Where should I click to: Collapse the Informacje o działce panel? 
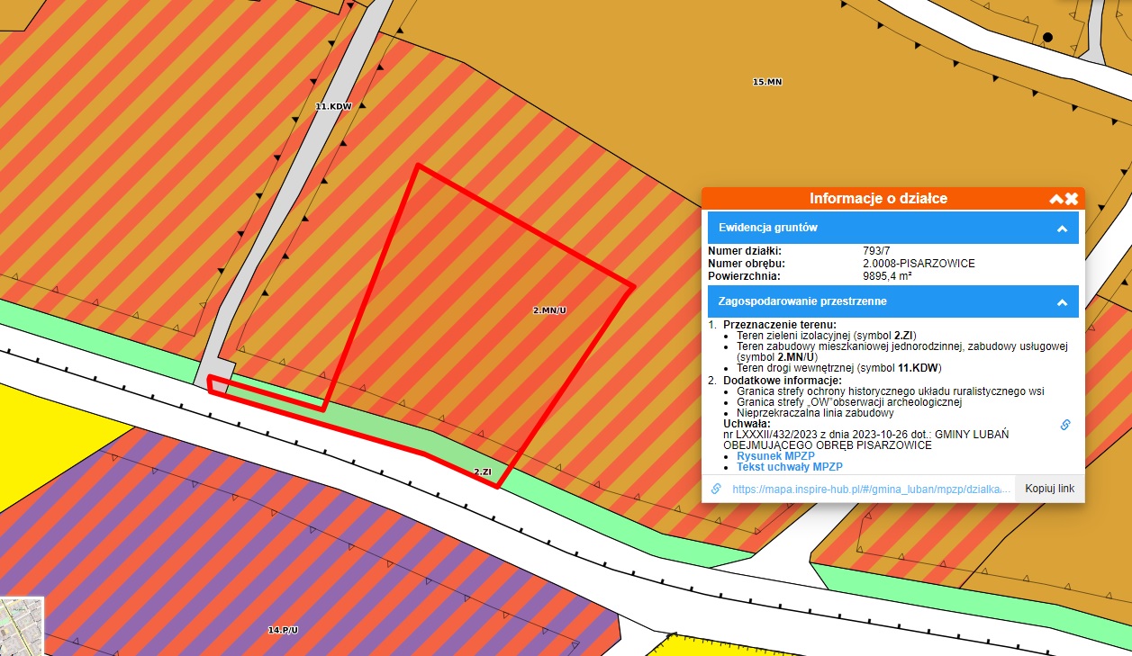(x=1055, y=199)
